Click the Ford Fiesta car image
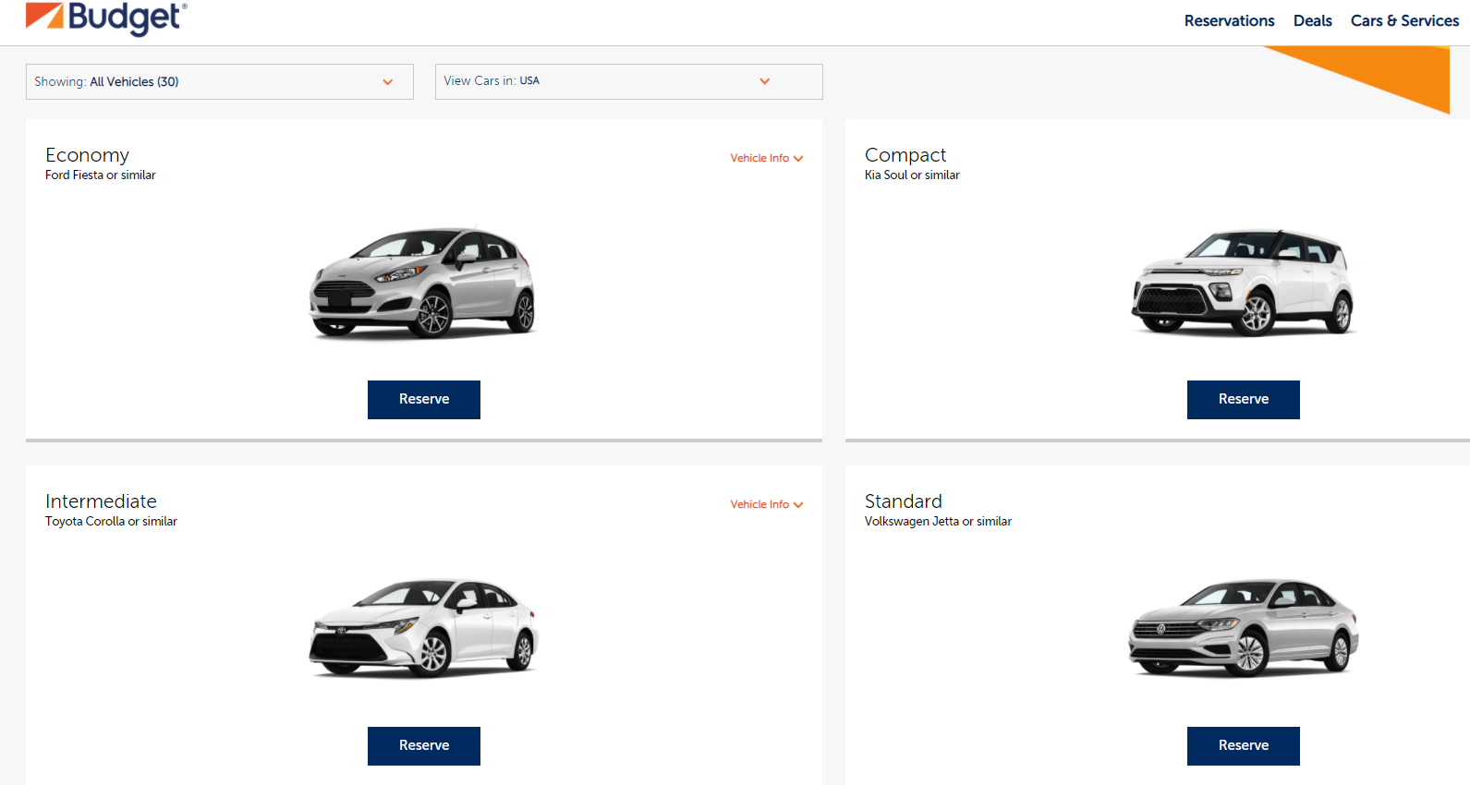The height and width of the screenshot is (785, 1470). coord(422,283)
